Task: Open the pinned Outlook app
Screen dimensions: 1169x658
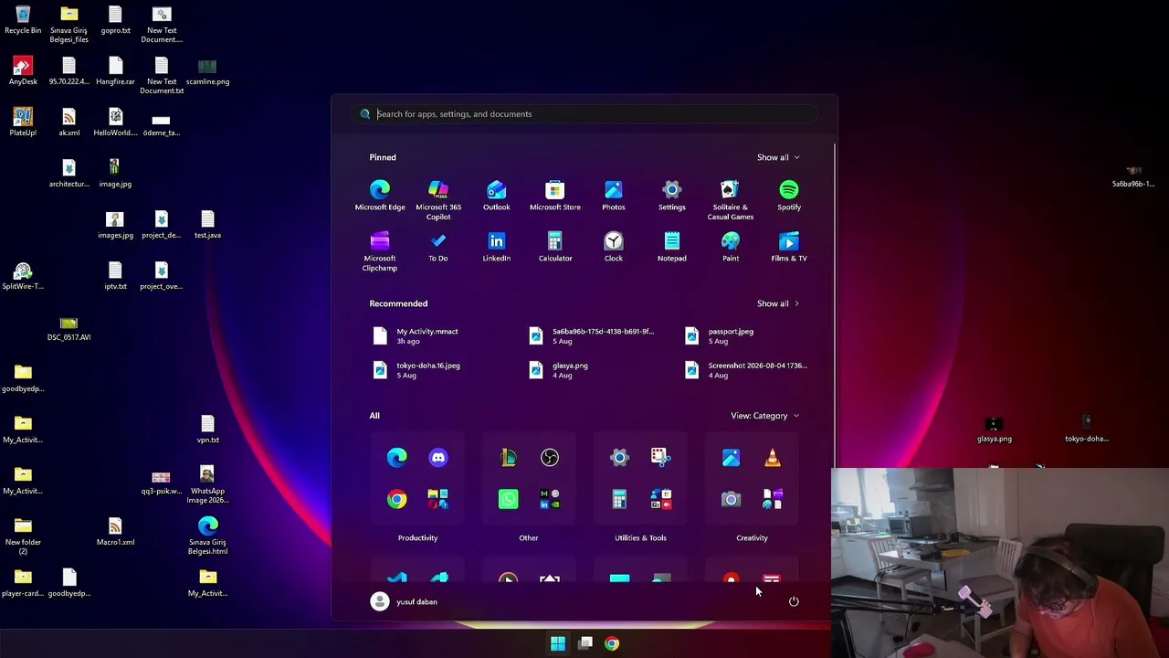Action: tap(497, 196)
